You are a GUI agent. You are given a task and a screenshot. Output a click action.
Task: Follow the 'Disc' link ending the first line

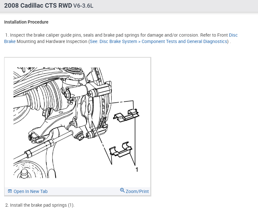coord(233,35)
